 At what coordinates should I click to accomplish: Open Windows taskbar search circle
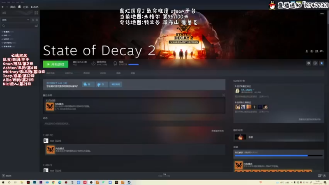9,183
